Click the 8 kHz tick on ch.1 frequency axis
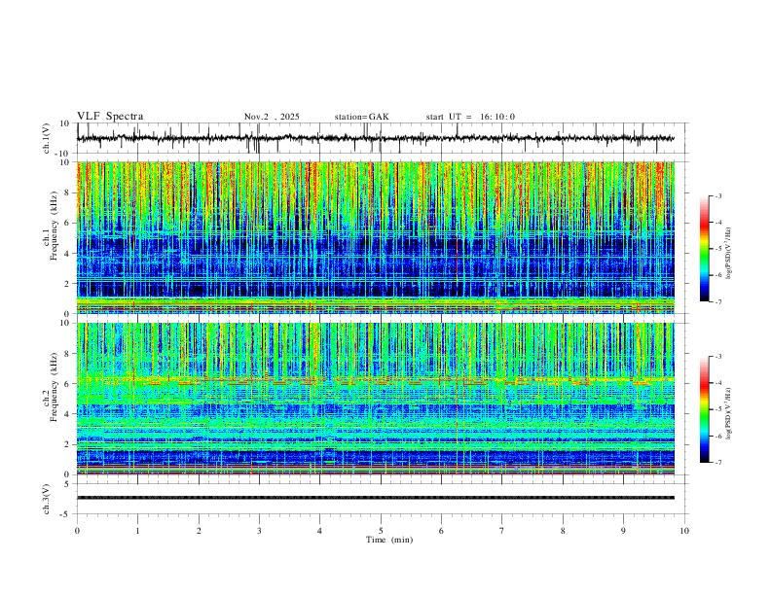This screenshot has width=771, height=595. [67, 192]
